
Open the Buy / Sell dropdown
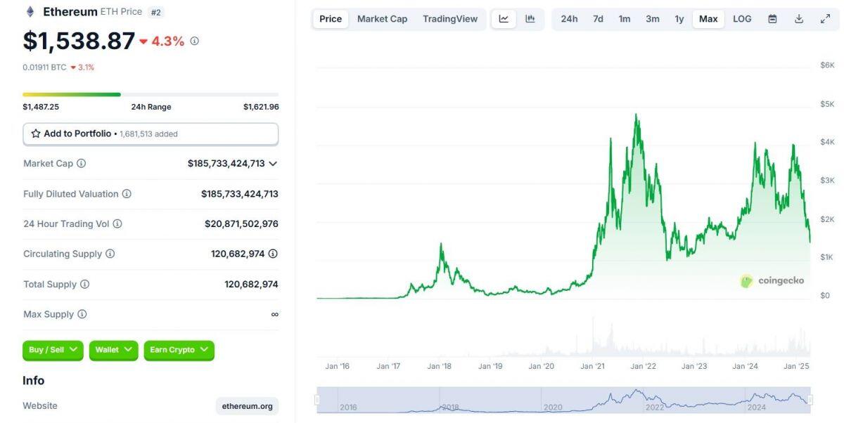point(53,350)
